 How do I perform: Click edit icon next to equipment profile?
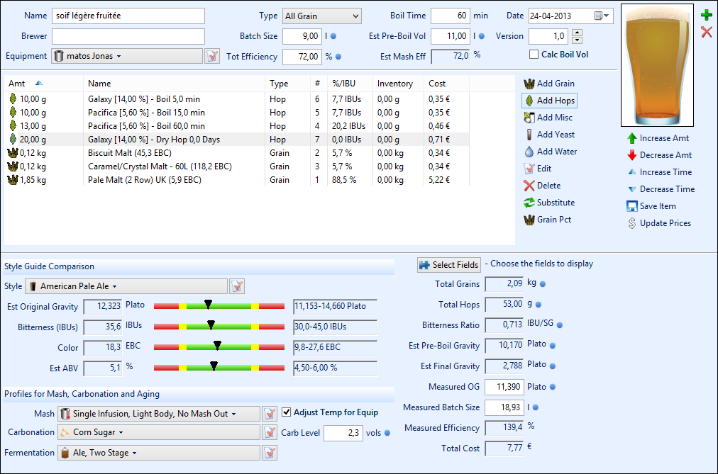(x=211, y=56)
